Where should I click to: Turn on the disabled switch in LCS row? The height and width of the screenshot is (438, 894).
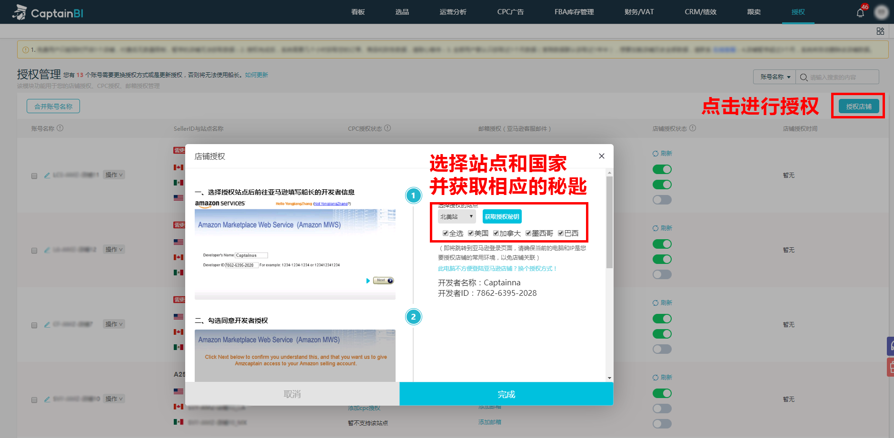tap(662, 200)
